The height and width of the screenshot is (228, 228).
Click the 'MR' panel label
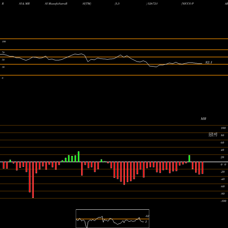[x=203, y=119]
